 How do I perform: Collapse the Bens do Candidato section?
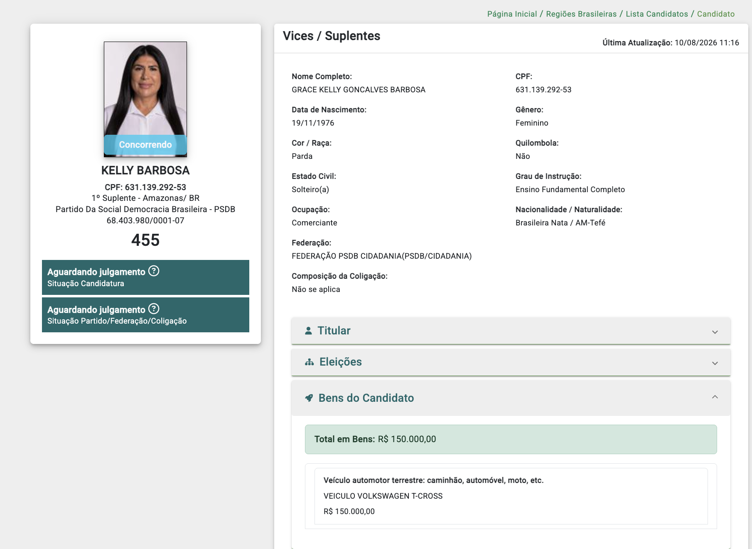[x=511, y=398]
